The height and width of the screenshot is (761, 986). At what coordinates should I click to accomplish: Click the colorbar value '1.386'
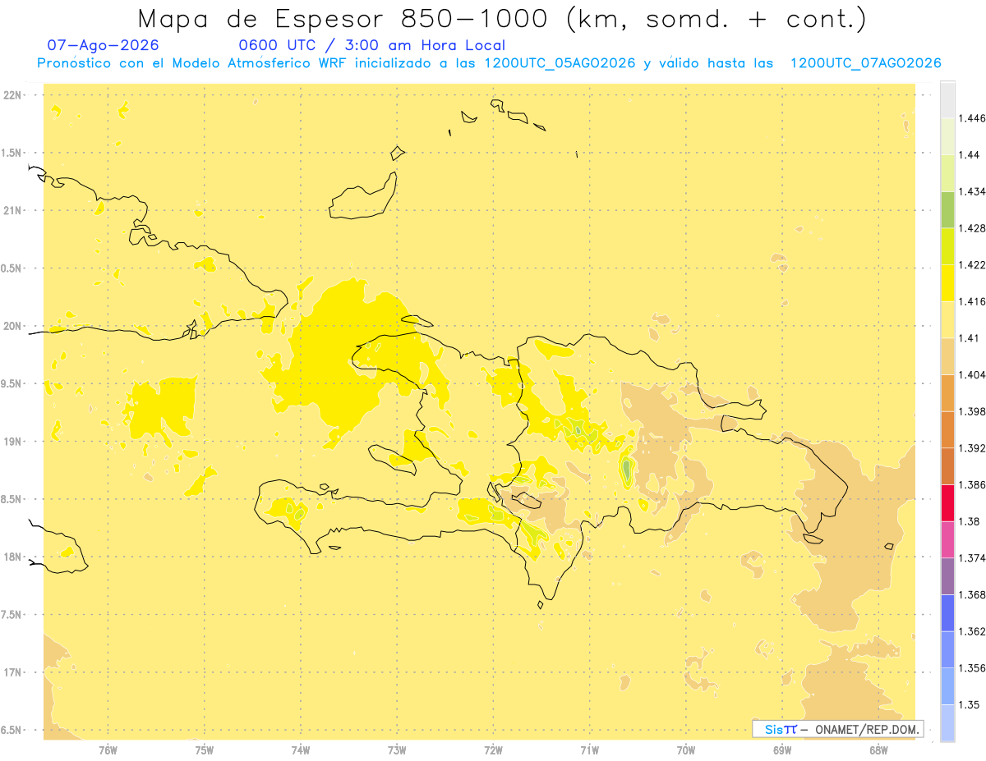tap(971, 485)
